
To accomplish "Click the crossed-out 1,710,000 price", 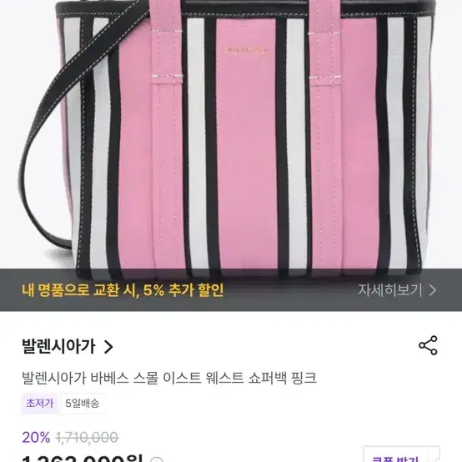I will 88,437.
